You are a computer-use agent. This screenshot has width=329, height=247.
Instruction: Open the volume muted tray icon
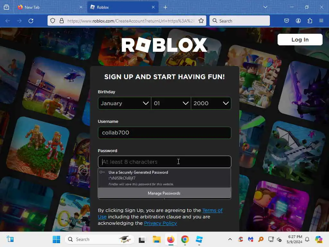[x=279, y=239]
